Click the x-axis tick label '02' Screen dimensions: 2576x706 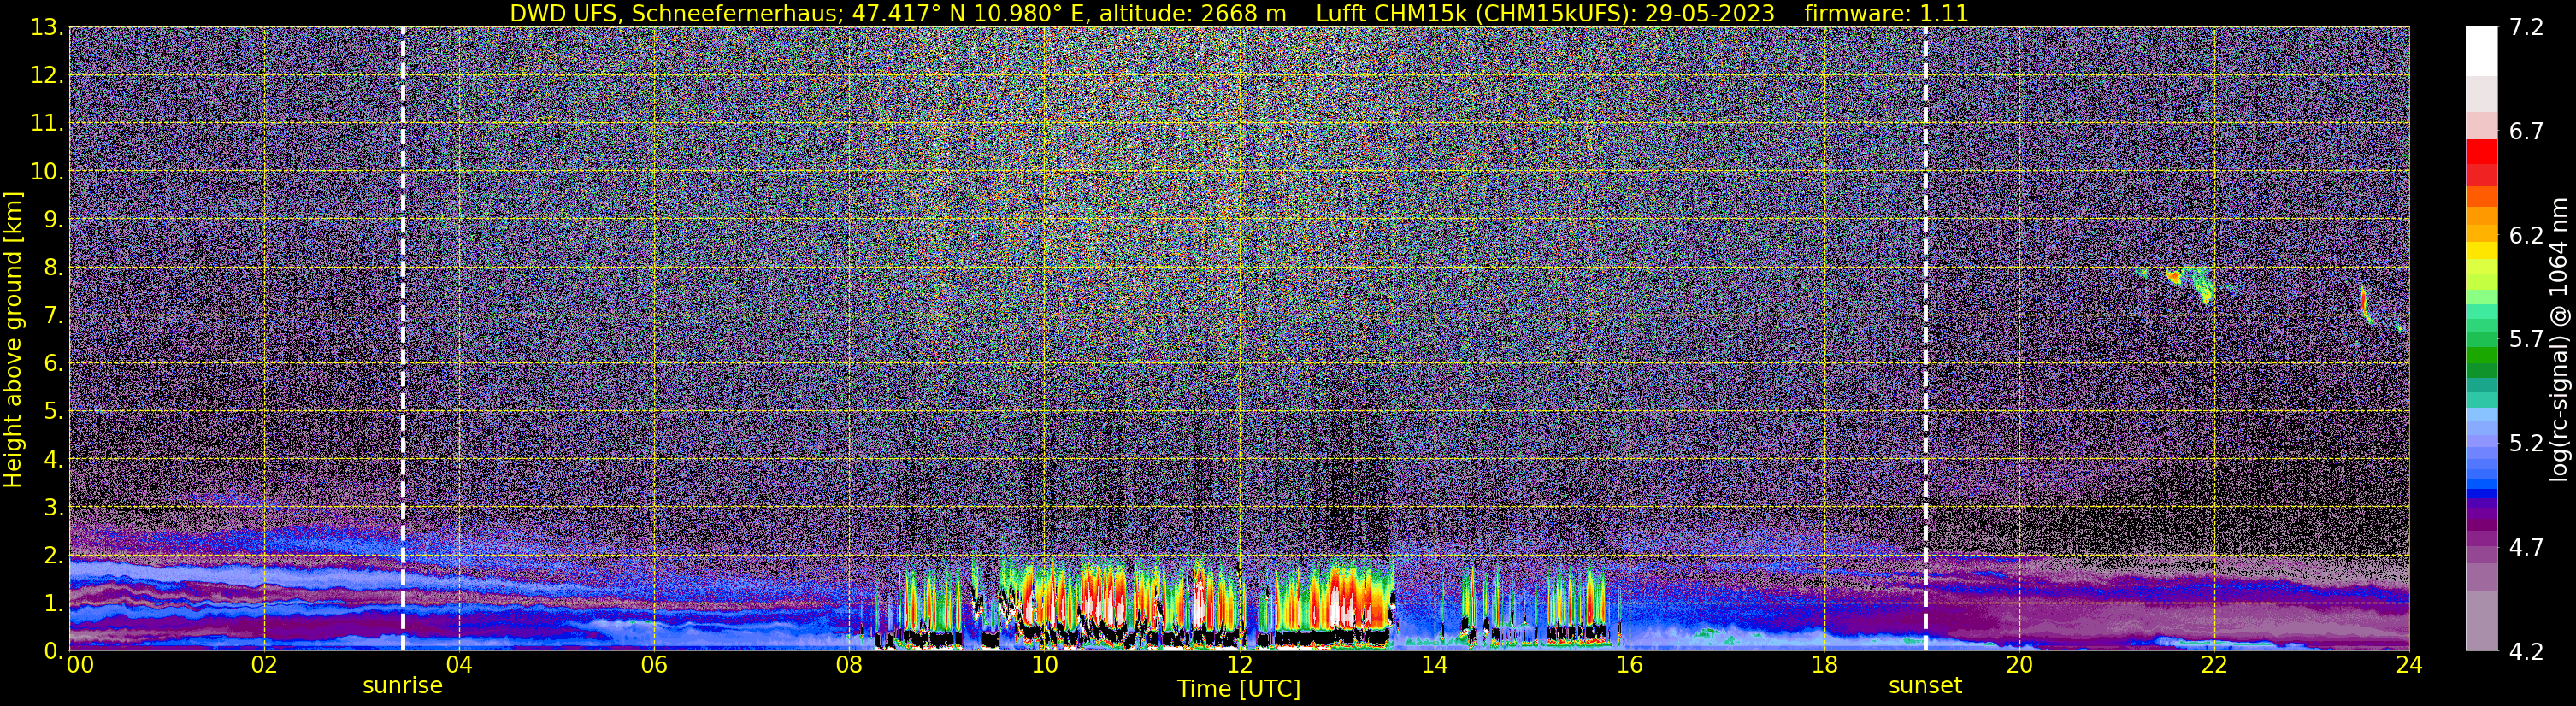pyautogui.click(x=264, y=665)
